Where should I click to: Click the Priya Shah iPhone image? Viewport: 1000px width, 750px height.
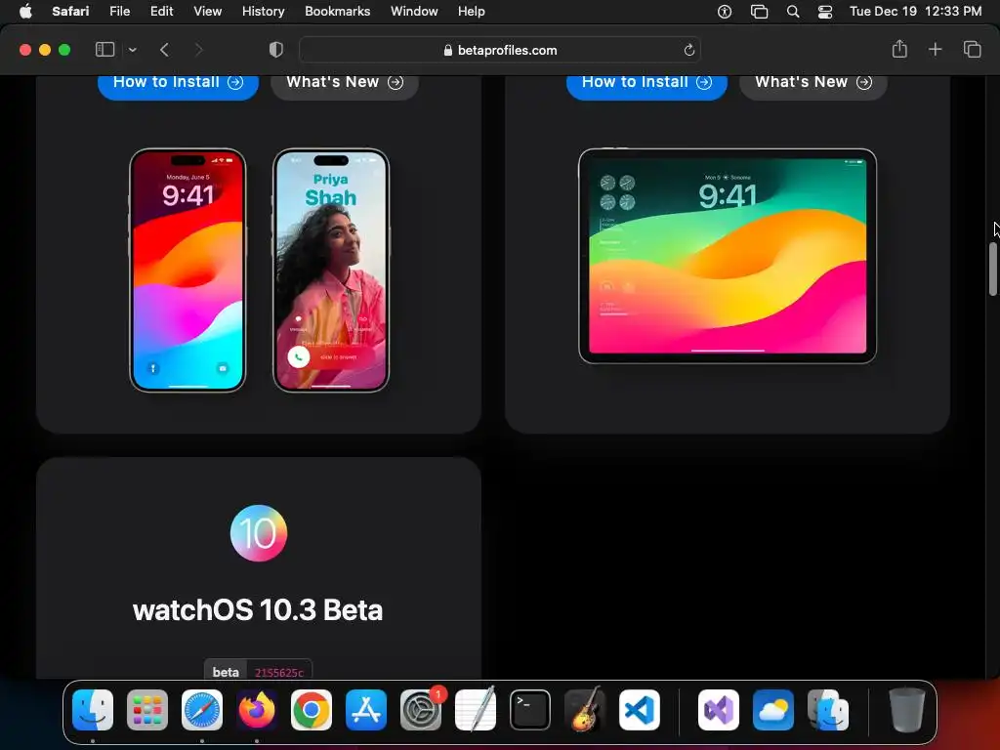[x=331, y=271]
